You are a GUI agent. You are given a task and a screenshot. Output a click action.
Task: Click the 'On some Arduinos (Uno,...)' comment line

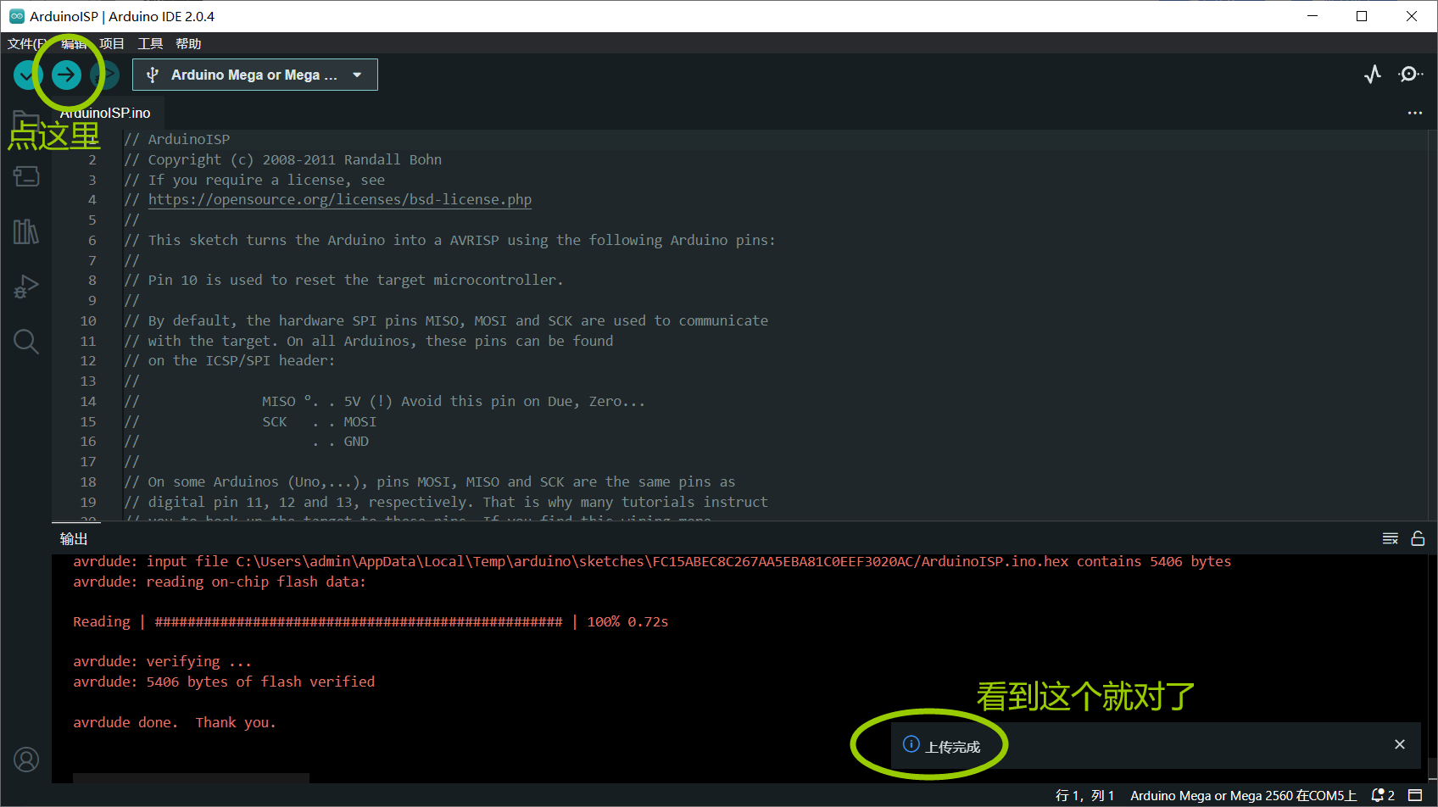point(430,482)
